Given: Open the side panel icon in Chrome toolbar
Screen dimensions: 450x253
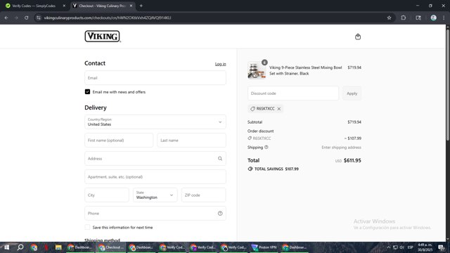Looking at the screenshot, I should click(x=418, y=18).
